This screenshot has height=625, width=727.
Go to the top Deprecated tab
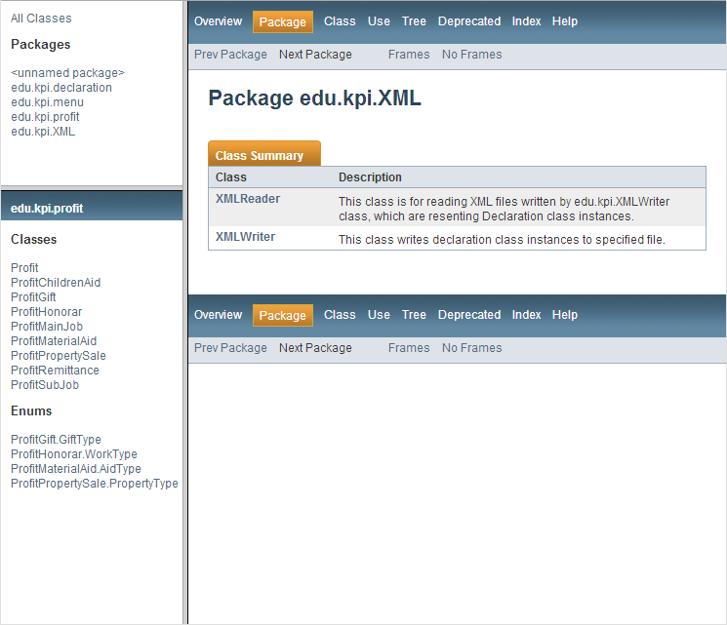pyautogui.click(x=469, y=21)
